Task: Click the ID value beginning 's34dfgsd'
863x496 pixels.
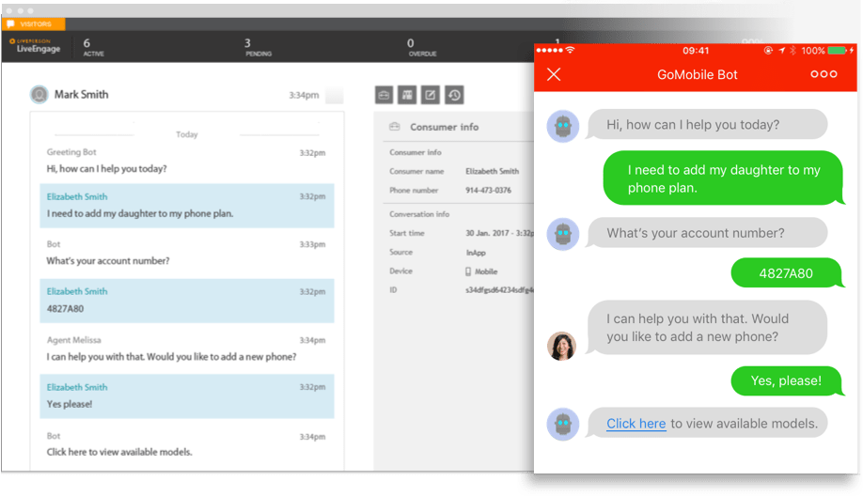Action: point(499,289)
